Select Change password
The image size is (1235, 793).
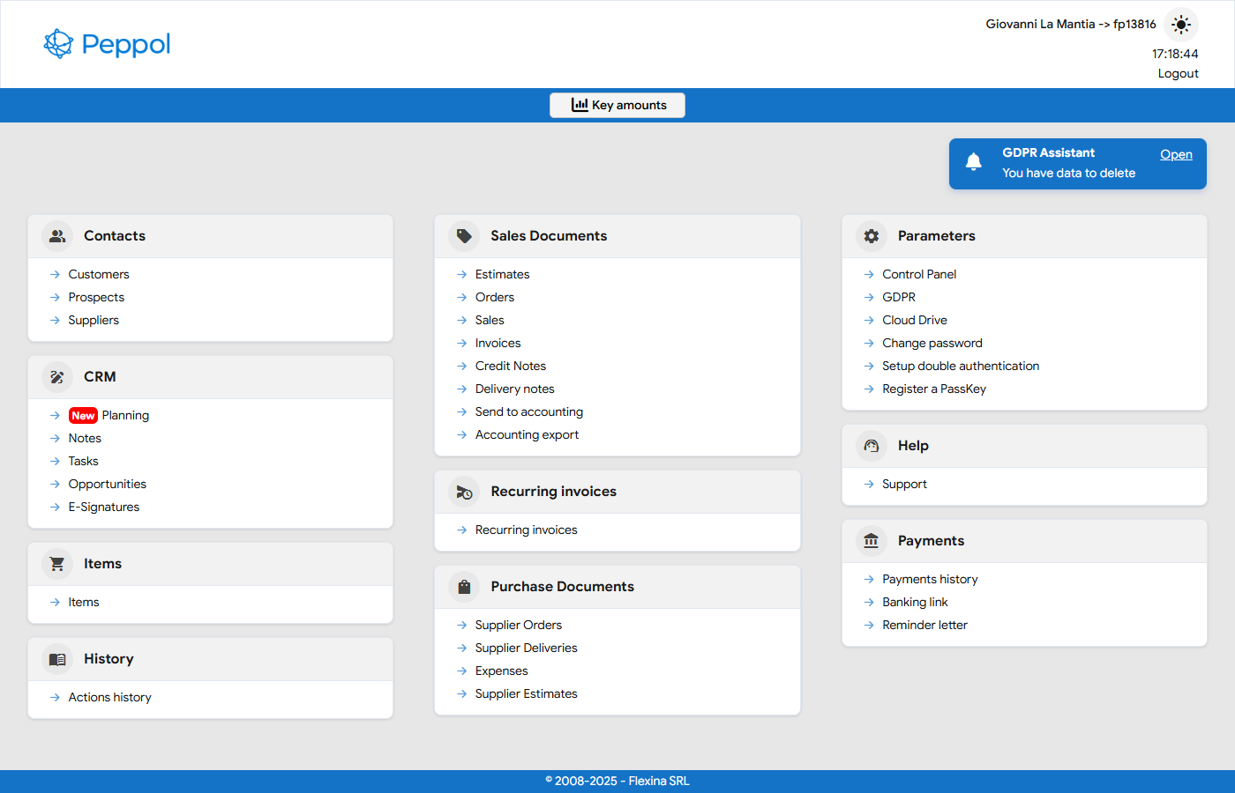932,343
